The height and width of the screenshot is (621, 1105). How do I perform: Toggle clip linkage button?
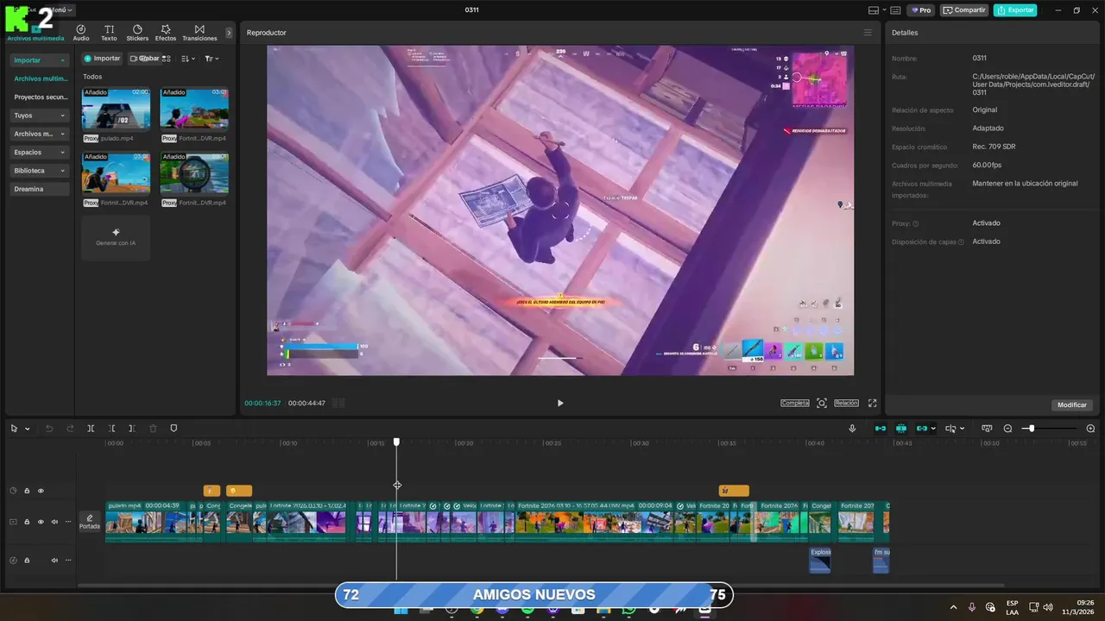coord(922,429)
